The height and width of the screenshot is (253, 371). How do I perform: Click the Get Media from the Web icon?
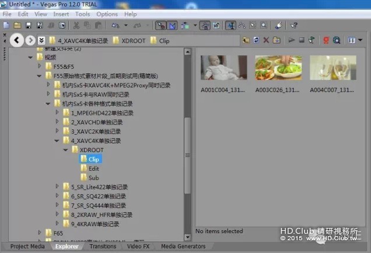[337, 40]
